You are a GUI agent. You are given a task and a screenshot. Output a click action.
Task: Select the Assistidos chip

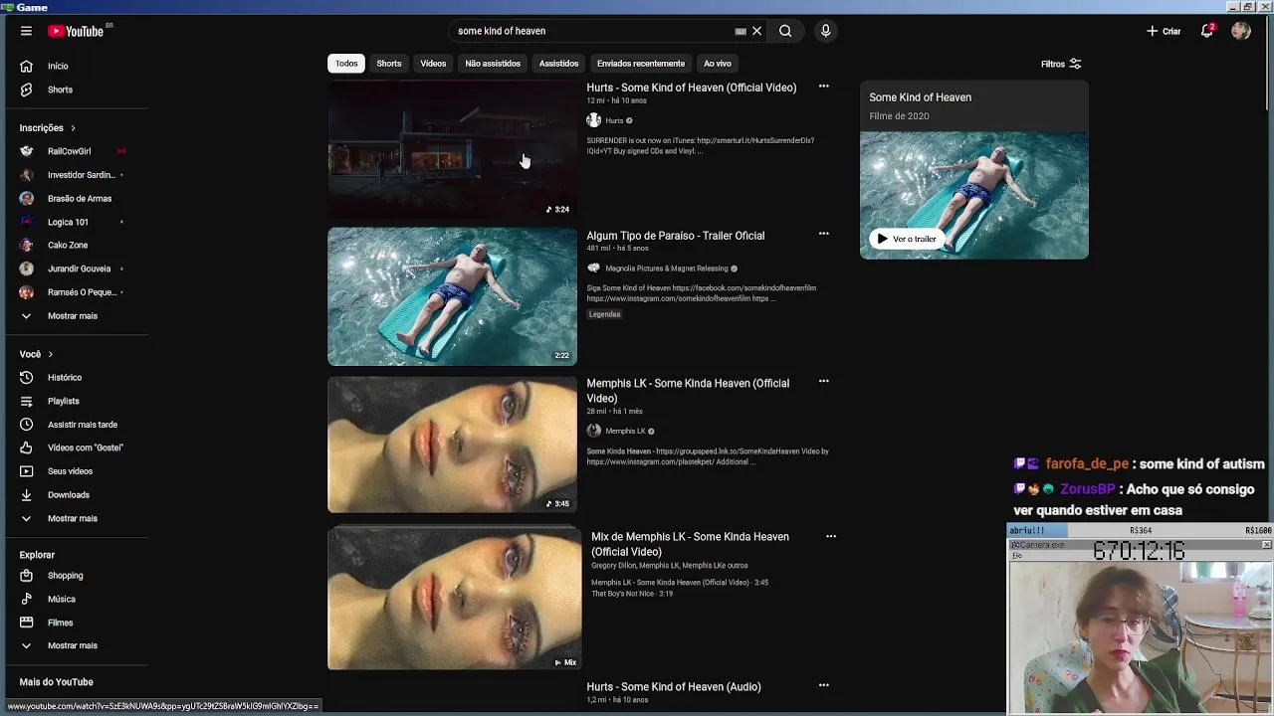point(558,64)
